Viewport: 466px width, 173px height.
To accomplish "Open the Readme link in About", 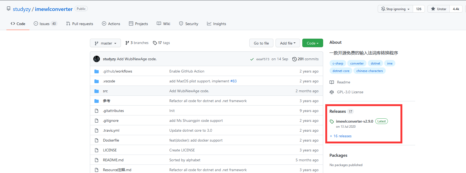I will click(340, 82).
